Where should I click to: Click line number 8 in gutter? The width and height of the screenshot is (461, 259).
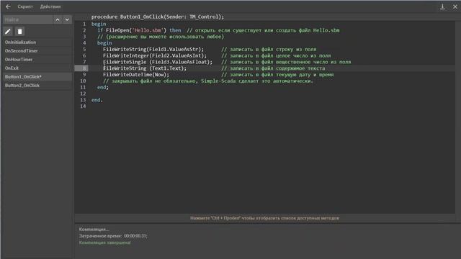coord(84,68)
